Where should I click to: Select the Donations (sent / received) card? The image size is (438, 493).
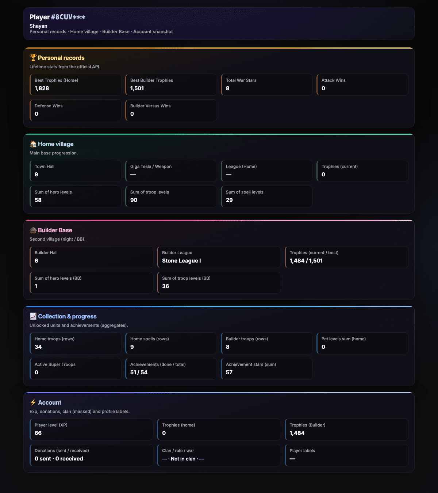click(91, 455)
